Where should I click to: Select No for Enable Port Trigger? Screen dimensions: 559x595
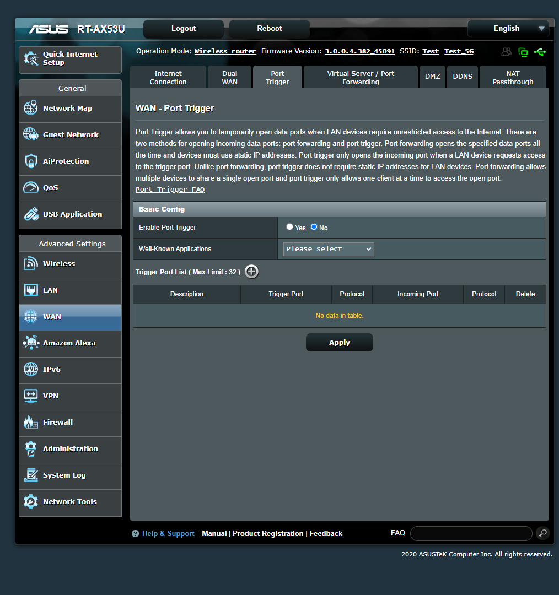[x=314, y=227]
